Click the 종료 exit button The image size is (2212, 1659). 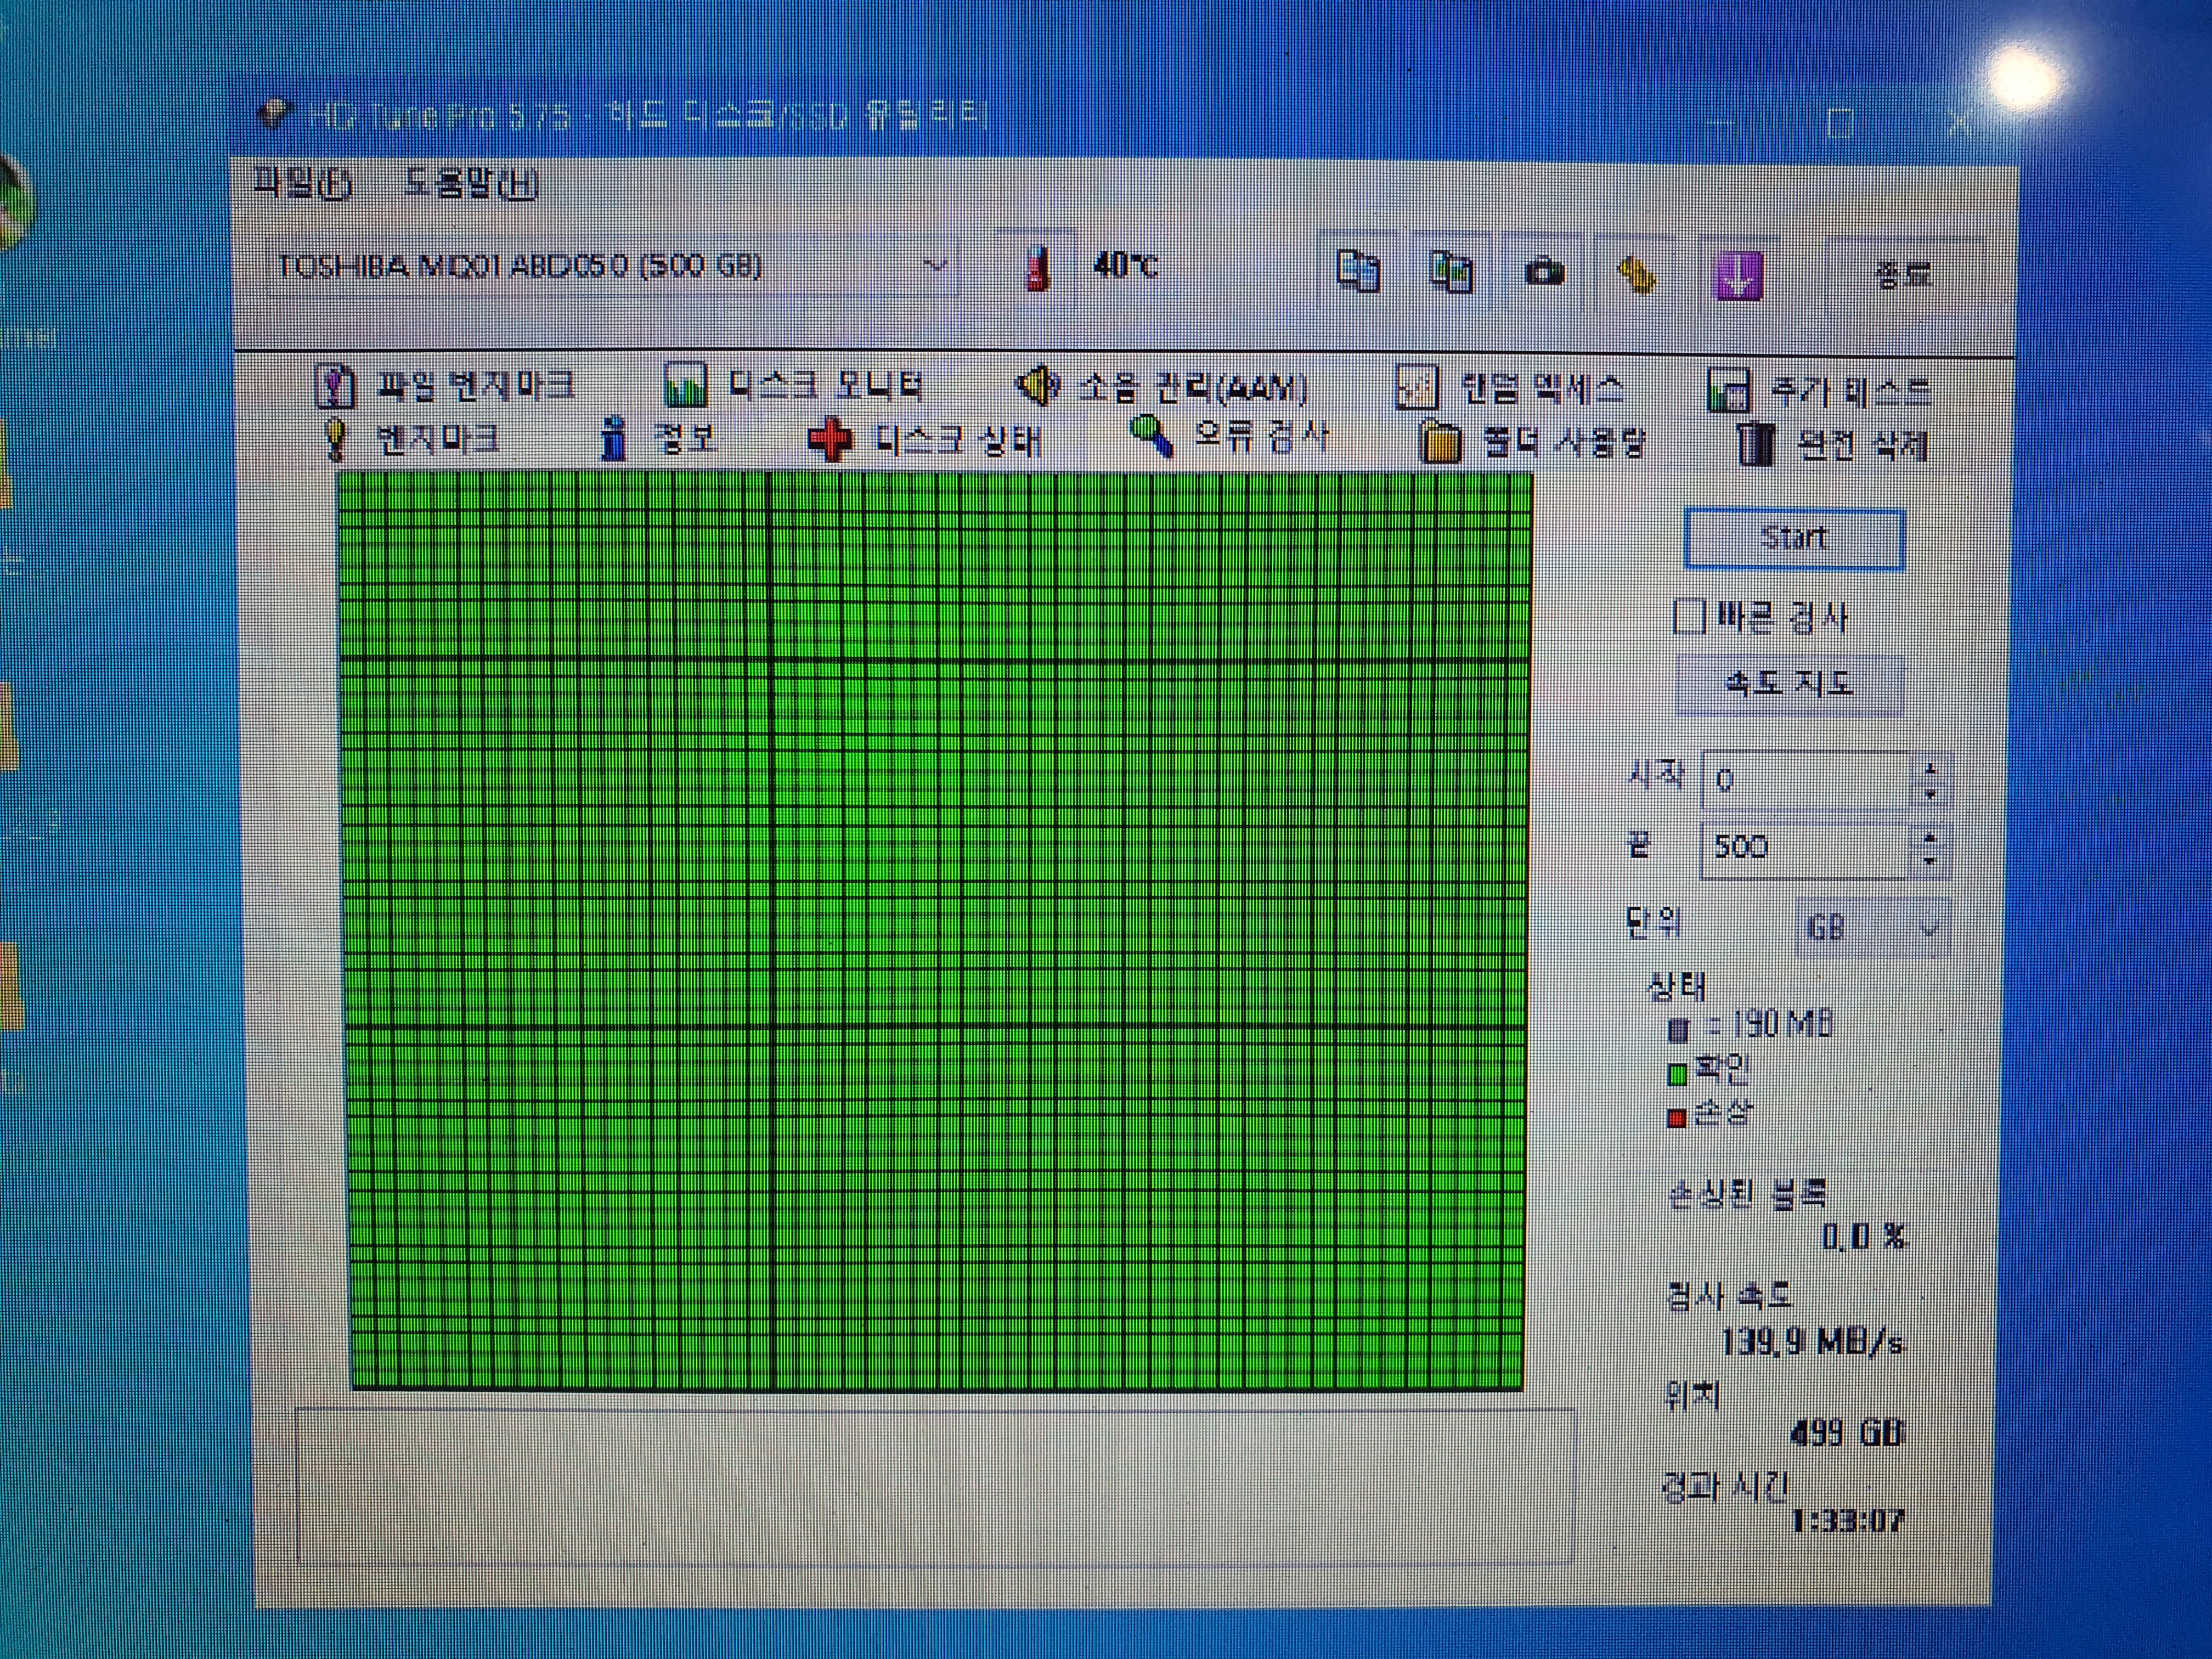coord(1903,275)
